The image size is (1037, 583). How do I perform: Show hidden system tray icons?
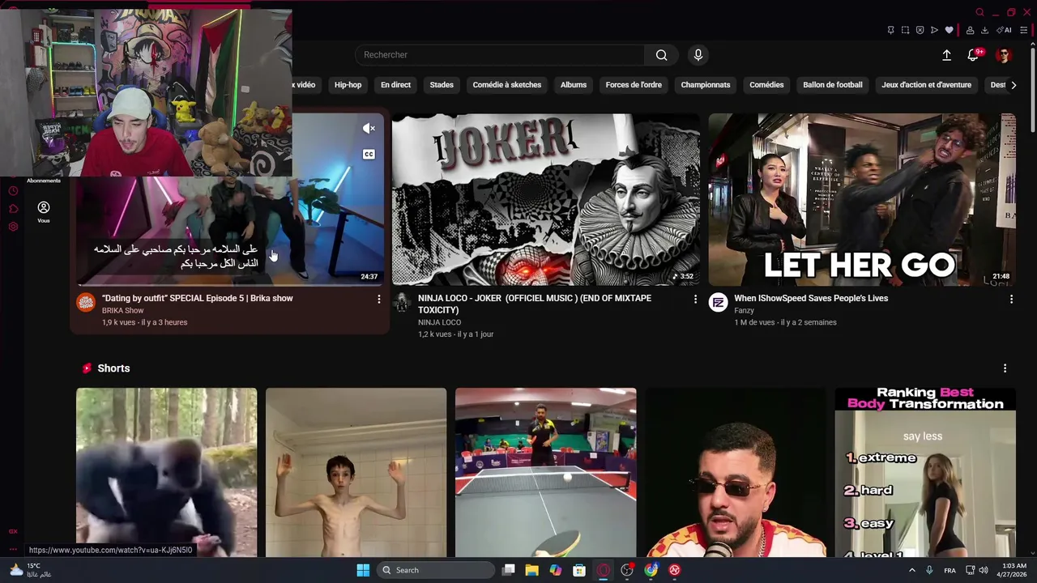point(911,570)
